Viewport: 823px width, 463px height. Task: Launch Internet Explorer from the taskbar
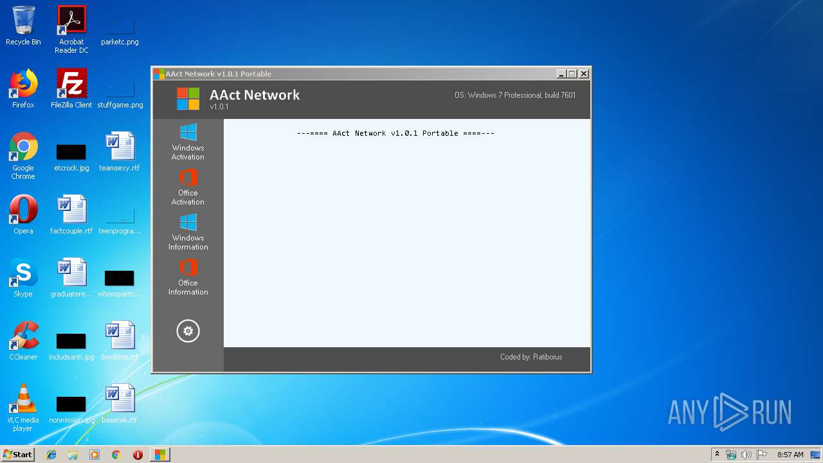[x=51, y=455]
